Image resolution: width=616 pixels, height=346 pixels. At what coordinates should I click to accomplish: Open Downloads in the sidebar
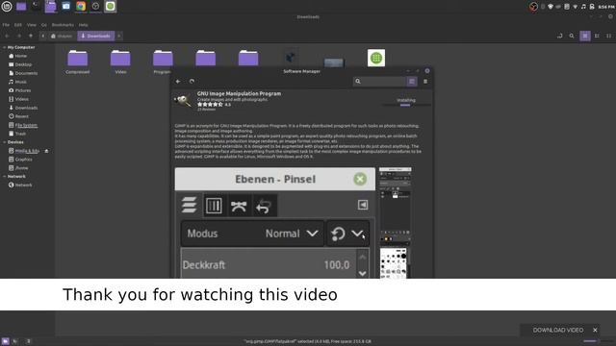coord(23,108)
